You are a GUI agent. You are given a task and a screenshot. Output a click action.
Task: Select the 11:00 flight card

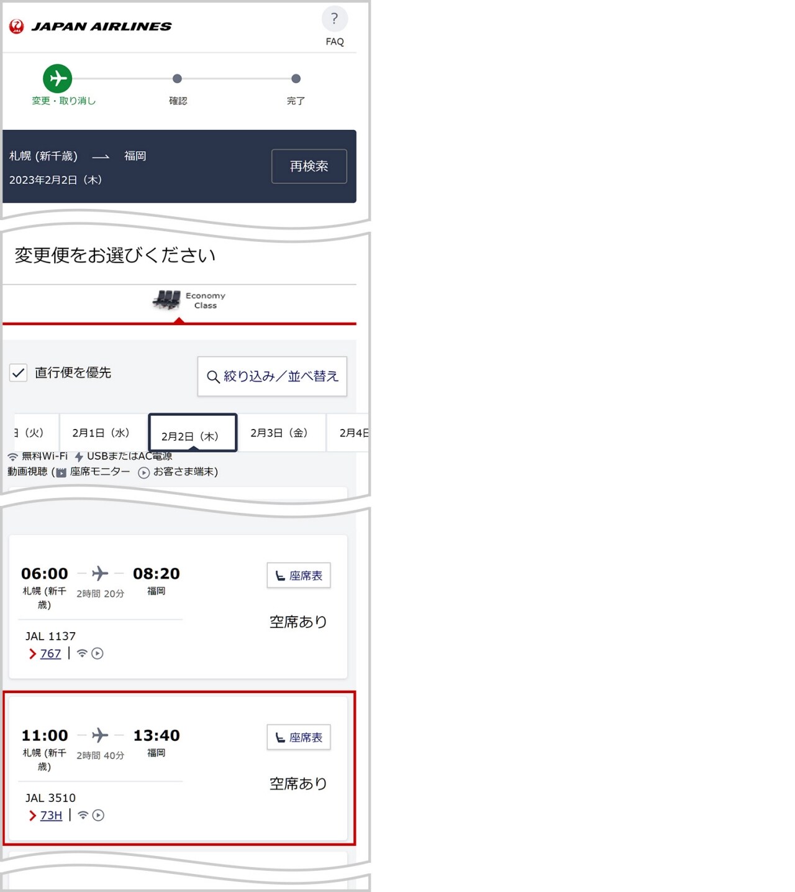tap(178, 768)
